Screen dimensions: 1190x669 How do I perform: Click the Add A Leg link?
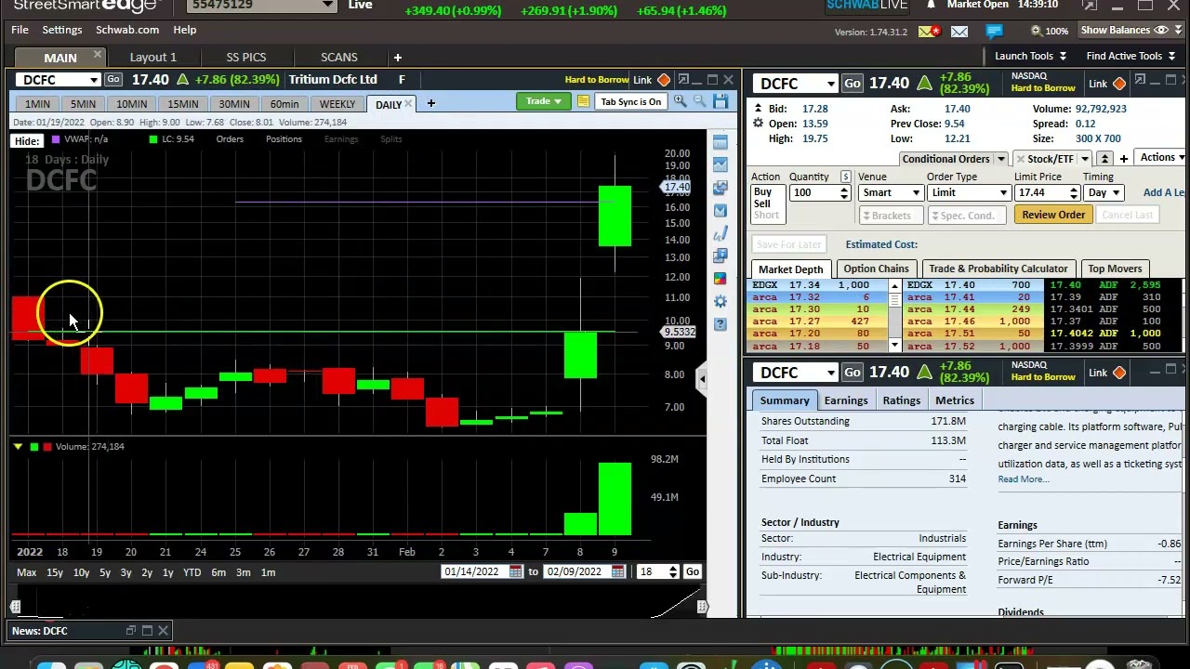tap(1164, 192)
